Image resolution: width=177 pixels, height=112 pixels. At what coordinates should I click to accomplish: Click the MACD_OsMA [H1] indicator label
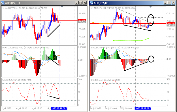[x=115, y=48]
